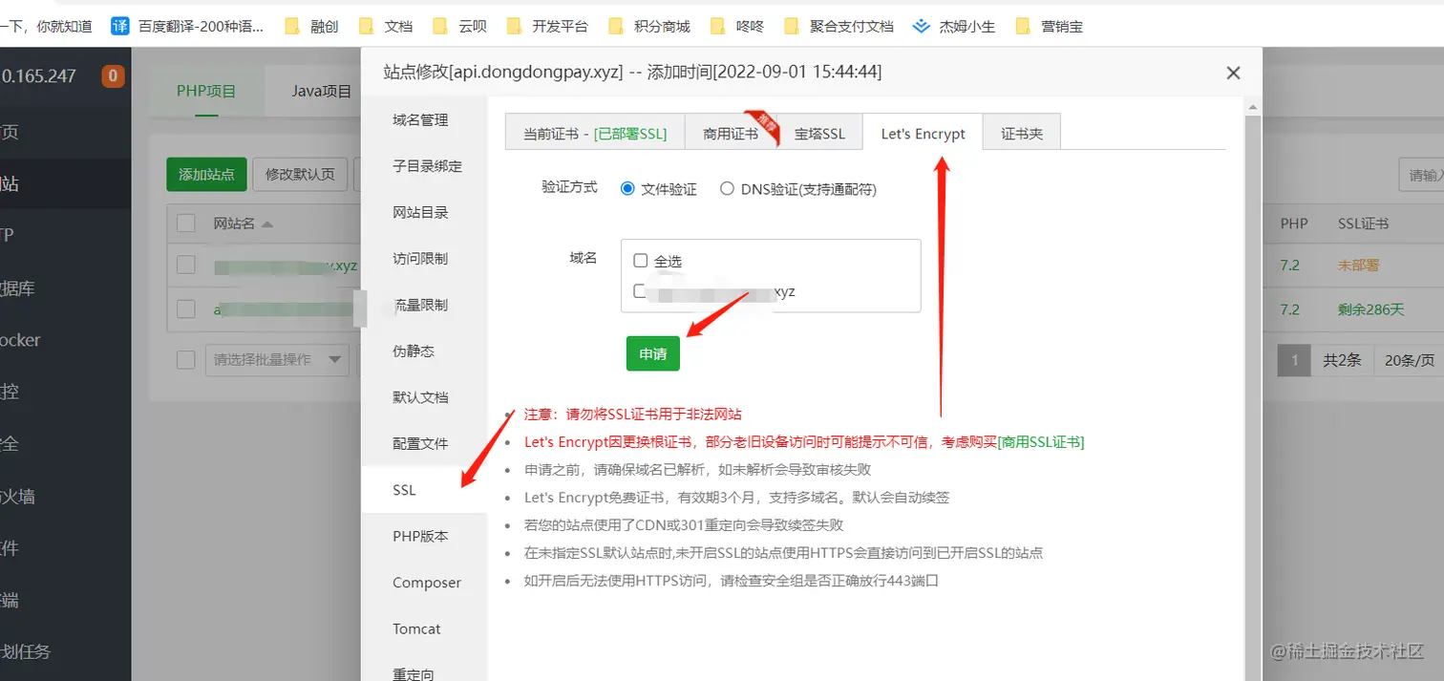Image resolution: width=1444 pixels, height=681 pixels.
Task: Open the 融创 bookmark folder
Action: [312, 26]
